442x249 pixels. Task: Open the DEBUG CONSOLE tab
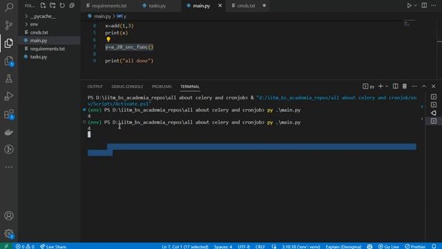127,86
